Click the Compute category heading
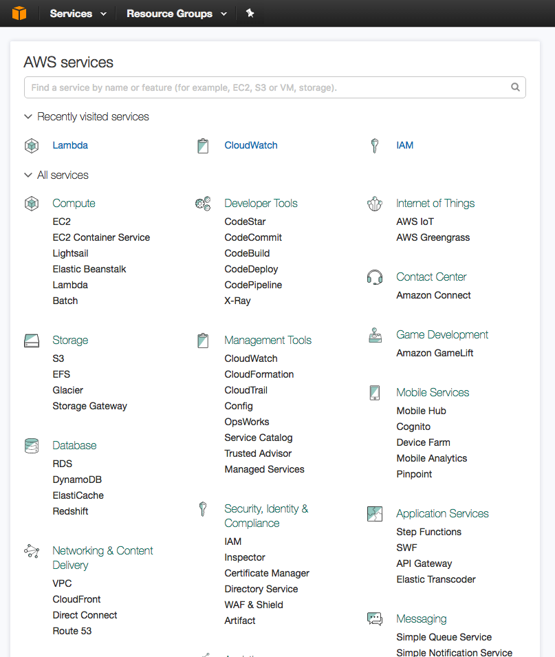This screenshot has width=555, height=657. pyautogui.click(x=74, y=204)
